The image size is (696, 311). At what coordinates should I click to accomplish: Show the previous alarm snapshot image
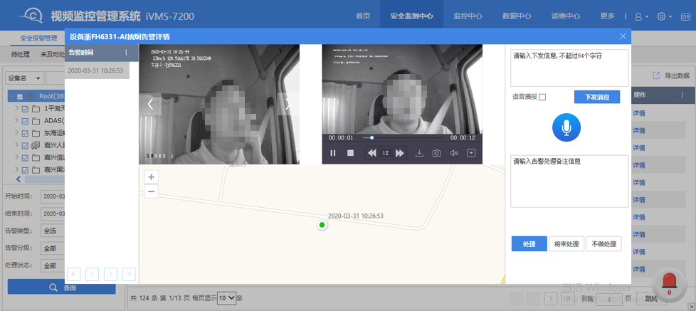click(x=150, y=104)
